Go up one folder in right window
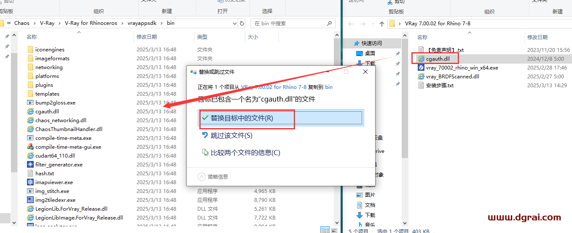 (381, 24)
